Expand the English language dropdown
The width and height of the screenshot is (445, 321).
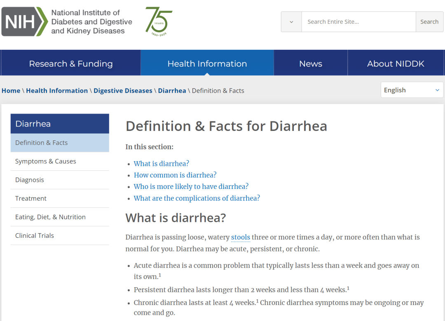[x=412, y=90]
